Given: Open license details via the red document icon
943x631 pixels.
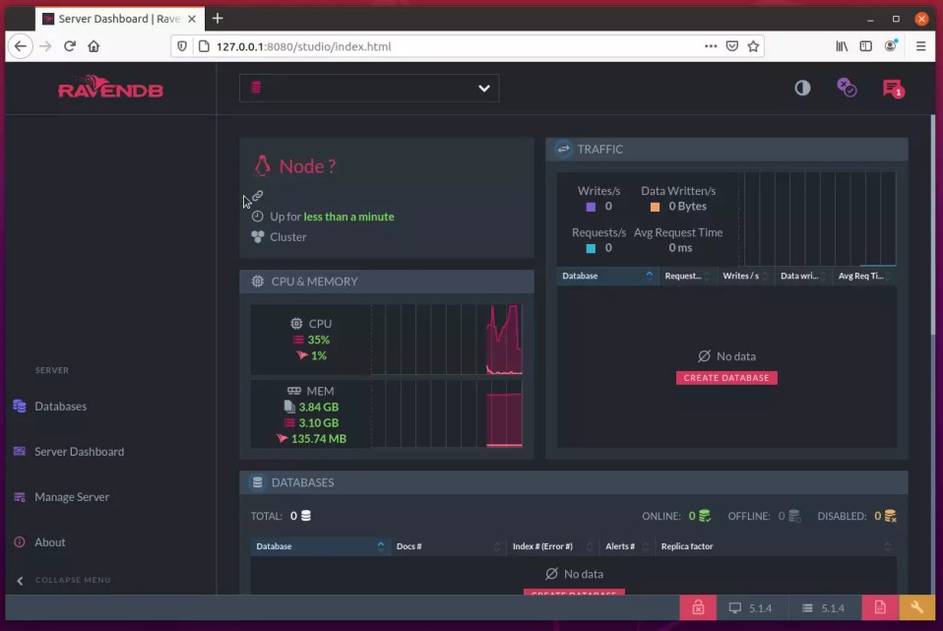Looking at the screenshot, I should pos(880,607).
